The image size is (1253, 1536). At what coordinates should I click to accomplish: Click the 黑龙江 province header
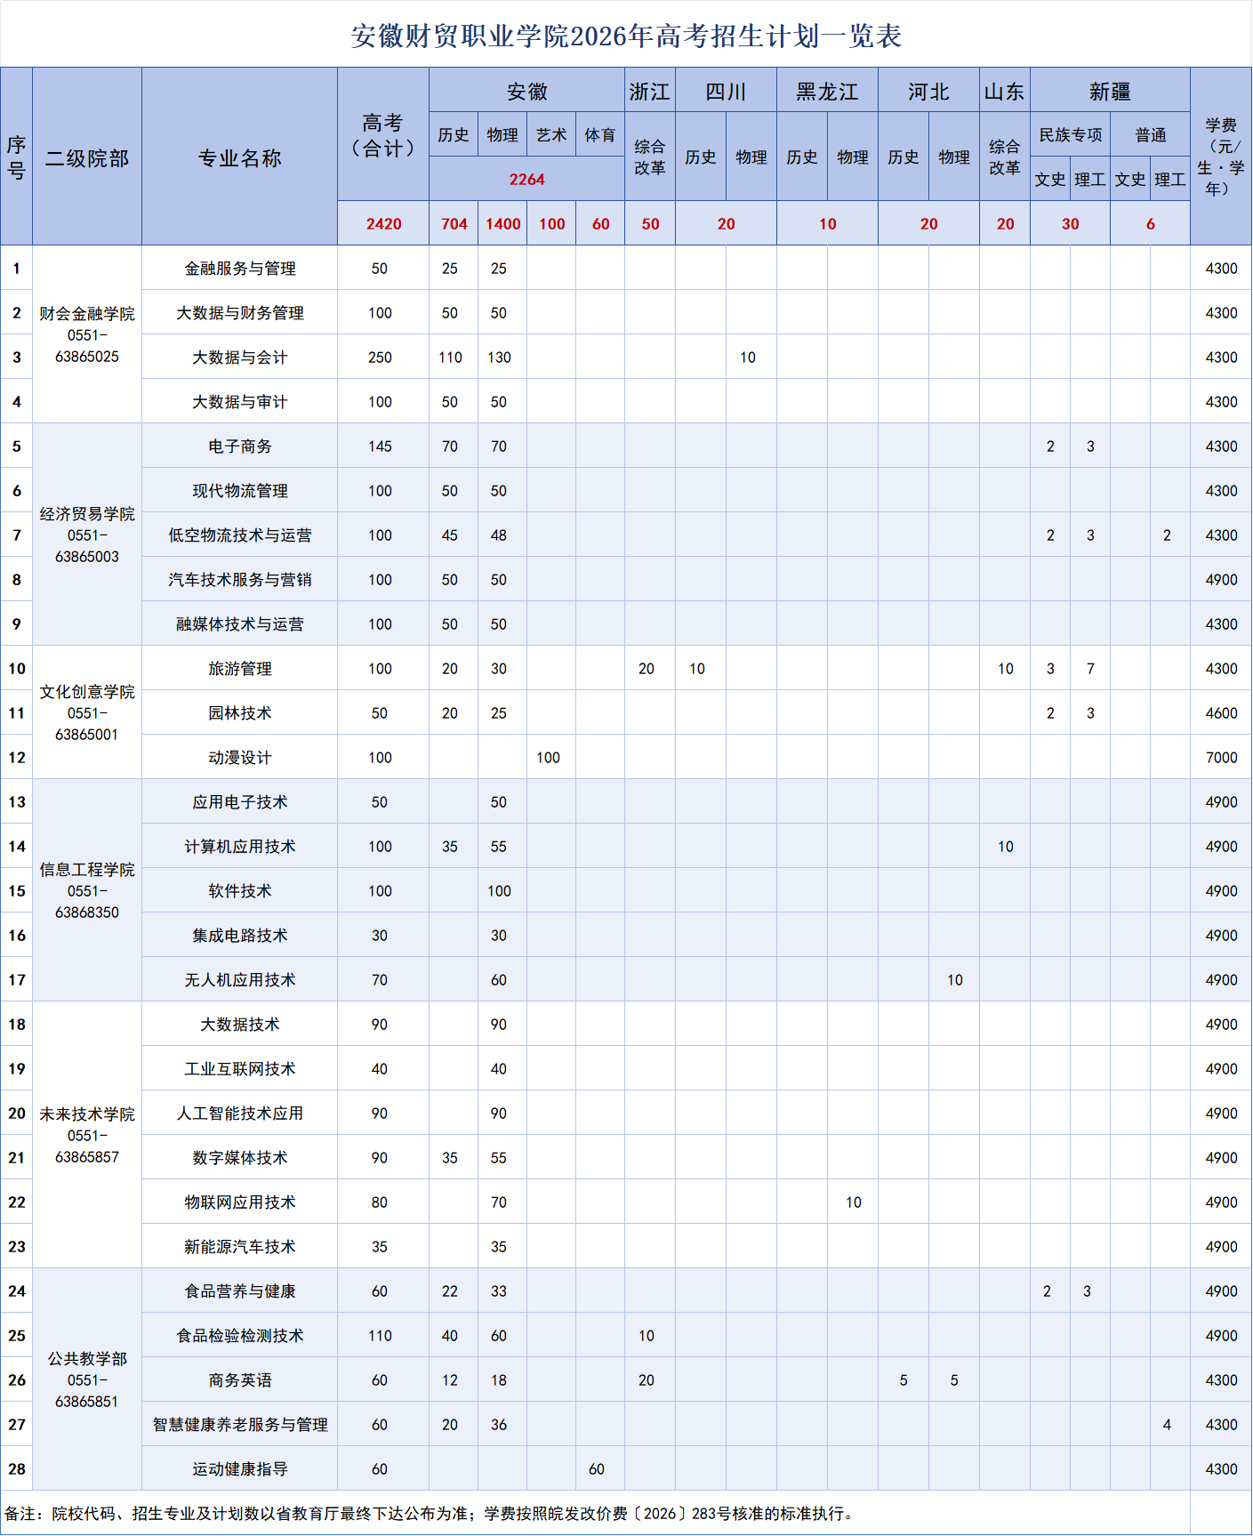pos(827,91)
